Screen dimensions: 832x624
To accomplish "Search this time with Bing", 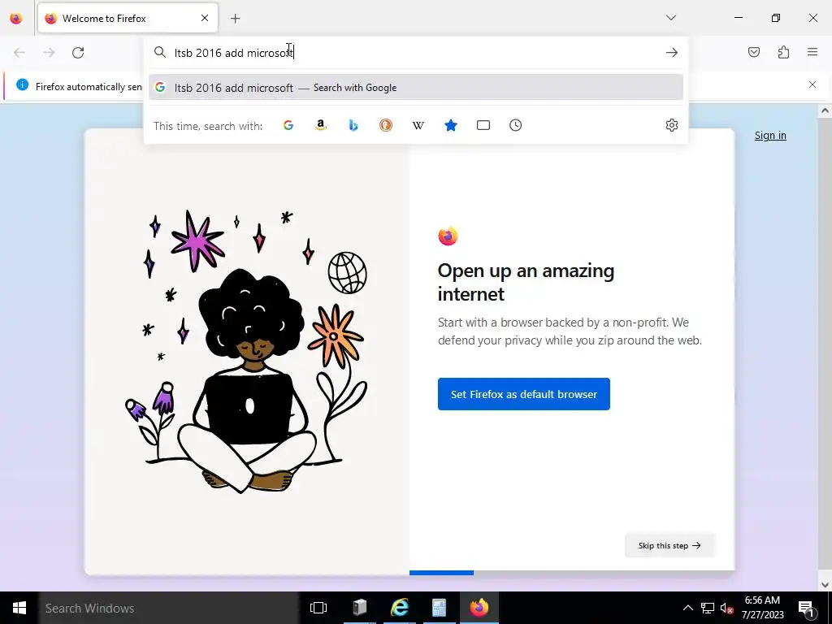I will click(353, 125).
